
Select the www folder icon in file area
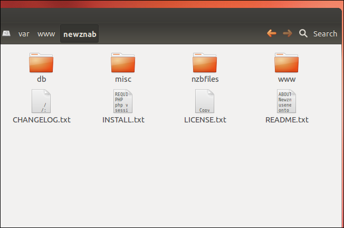click(286, 62)
